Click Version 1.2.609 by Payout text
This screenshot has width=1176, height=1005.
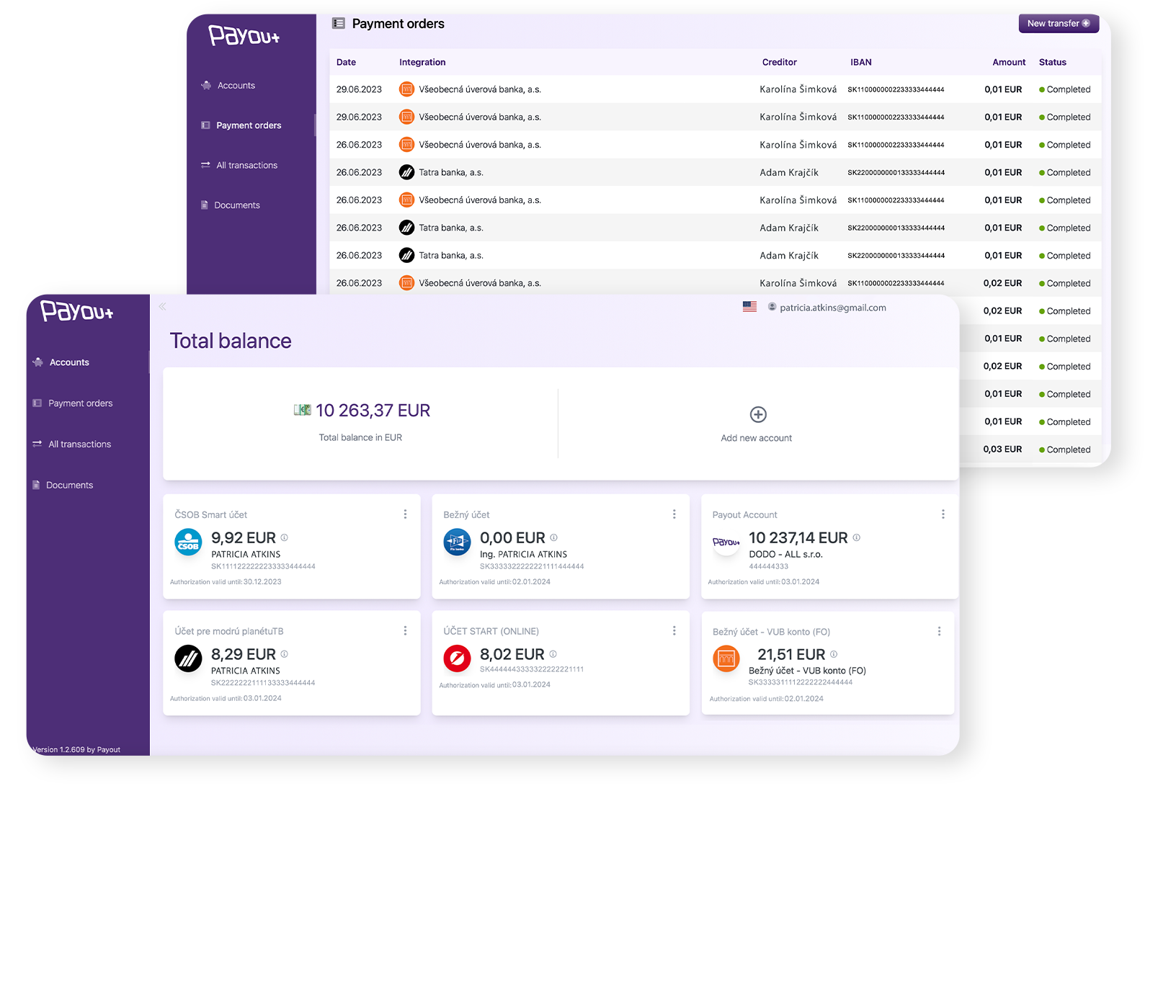[77, 750]
